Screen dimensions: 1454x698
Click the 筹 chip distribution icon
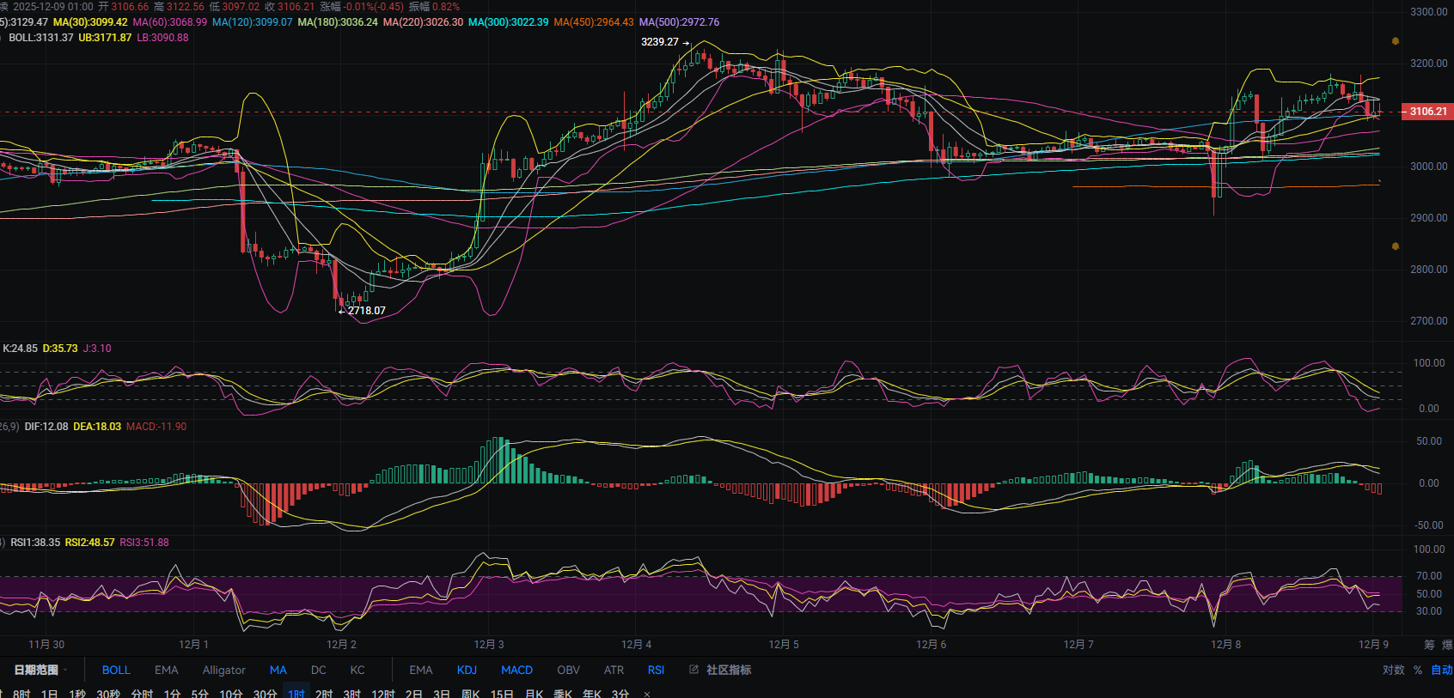1429,645
